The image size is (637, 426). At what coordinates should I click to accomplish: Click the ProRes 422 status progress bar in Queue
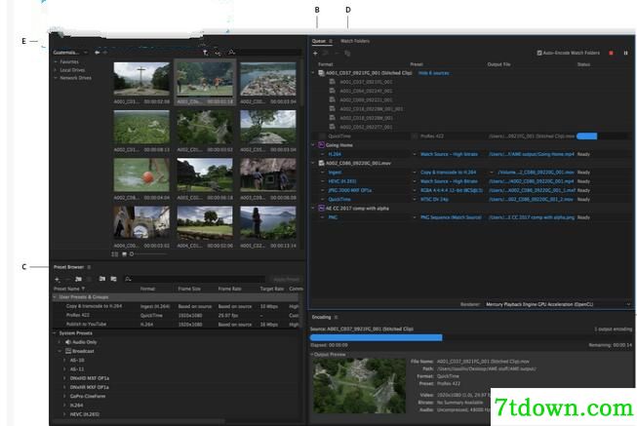click(586, 136)
